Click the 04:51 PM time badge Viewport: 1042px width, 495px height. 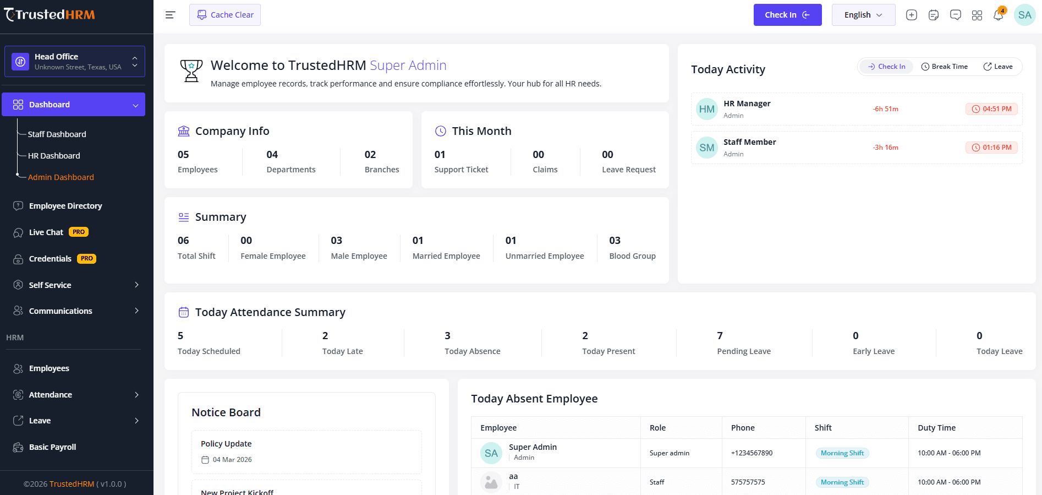point(991,109)
